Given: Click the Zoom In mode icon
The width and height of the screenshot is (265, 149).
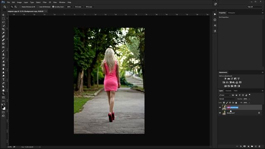Looking at the screenshot, I should [12, 7].
